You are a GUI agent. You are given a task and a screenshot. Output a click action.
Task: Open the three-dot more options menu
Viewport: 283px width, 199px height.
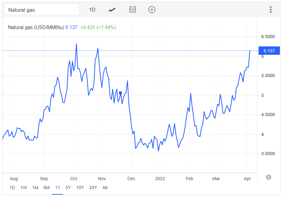point(271,10)
